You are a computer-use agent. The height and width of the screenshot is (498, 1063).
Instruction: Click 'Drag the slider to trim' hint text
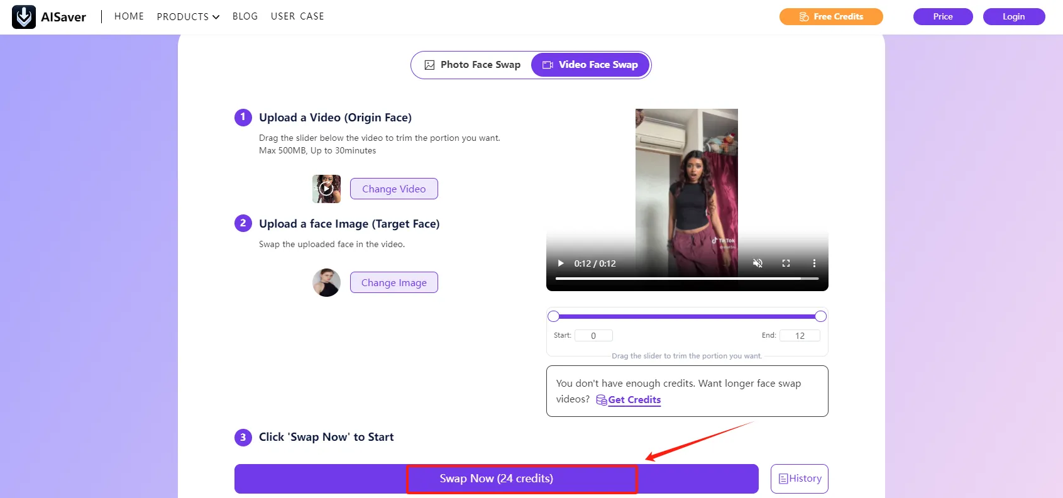687,356
